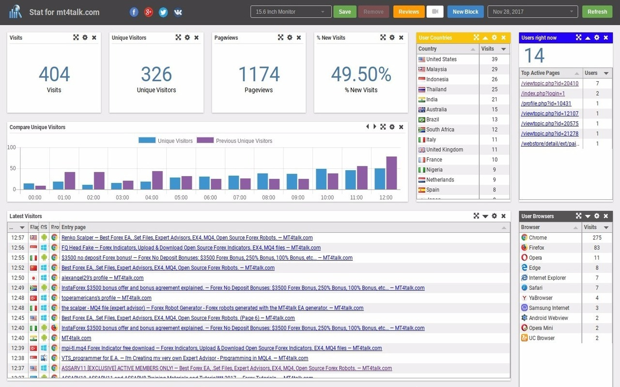Click the Google+ icon
This screenshot has height=387, width=620.
point(148,12)
